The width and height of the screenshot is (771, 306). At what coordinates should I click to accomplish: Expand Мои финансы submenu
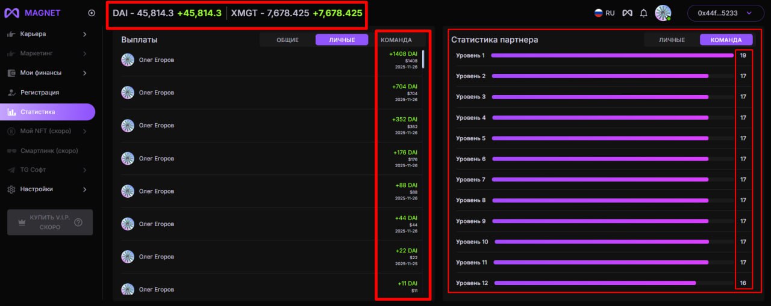84,73
